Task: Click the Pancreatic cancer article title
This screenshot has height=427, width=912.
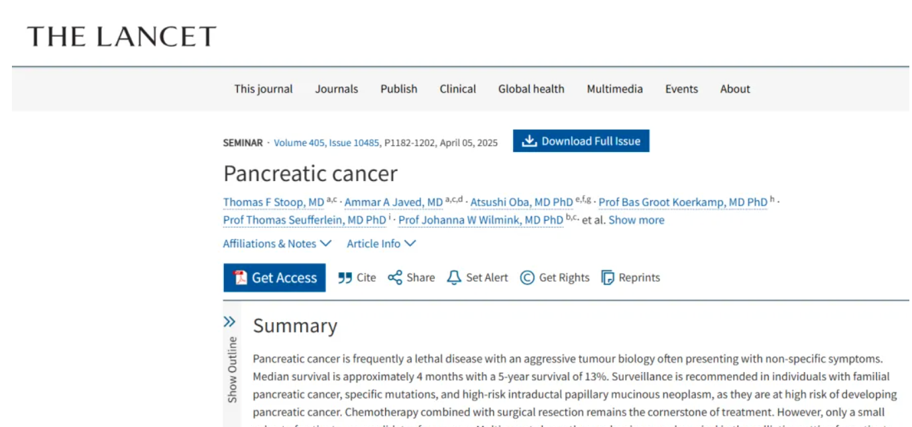Action: (x=310, y=173)
